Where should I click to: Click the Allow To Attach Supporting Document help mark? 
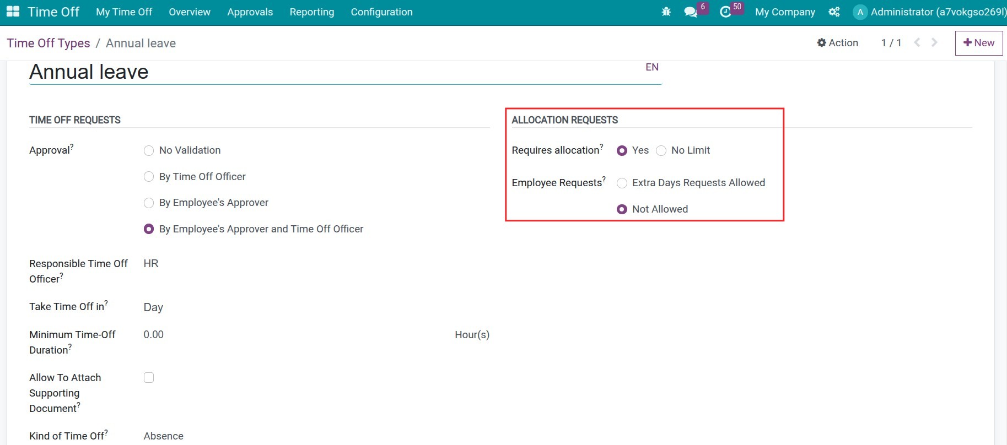[x=79, y=405]
